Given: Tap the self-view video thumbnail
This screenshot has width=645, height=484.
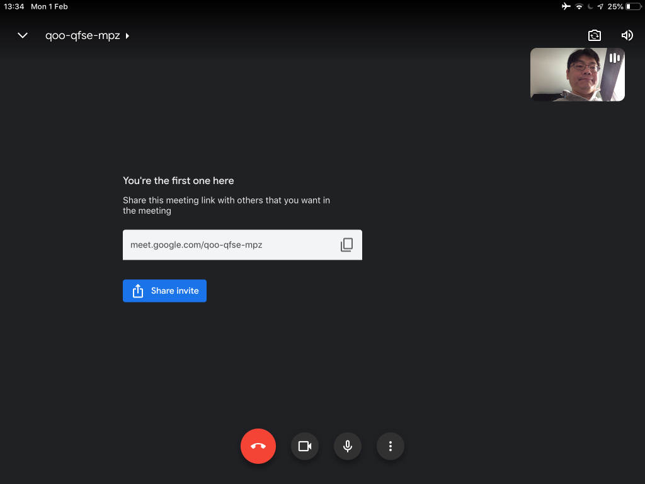Looking at the screenshot, I should coord(576,75).
